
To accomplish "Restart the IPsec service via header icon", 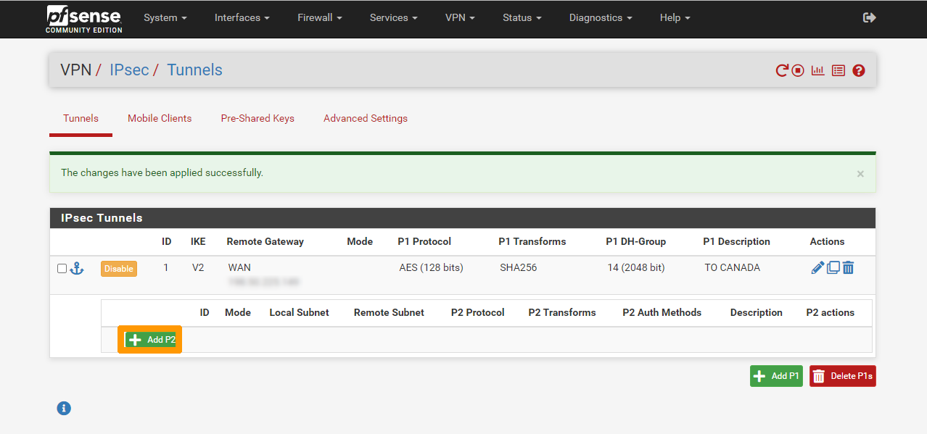I will pyautogui.click(x=780, y=70).
